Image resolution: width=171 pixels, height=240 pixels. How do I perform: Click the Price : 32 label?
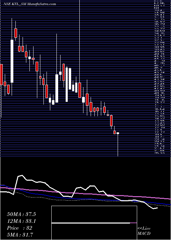pyautogui.click(x=19, y=228)
